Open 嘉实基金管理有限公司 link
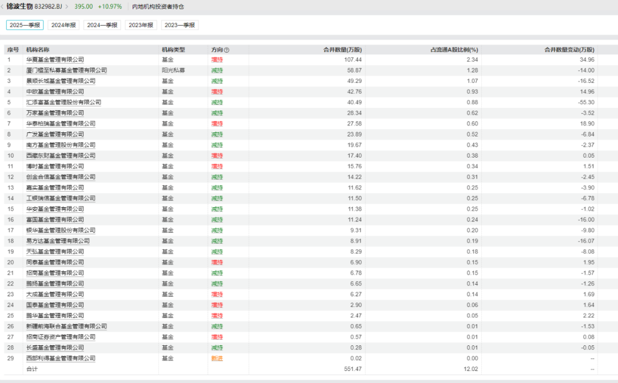Viewport: 618px width, 383px height. pyautogui.click(x=55, y=188)
